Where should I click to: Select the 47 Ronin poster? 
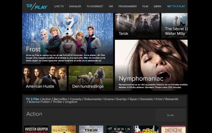[x=119, y=129]
